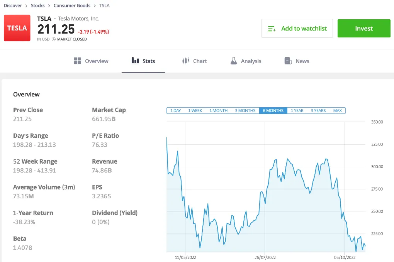
Task: Click the watchlist add-list icon
Action: tap(272, 29)
